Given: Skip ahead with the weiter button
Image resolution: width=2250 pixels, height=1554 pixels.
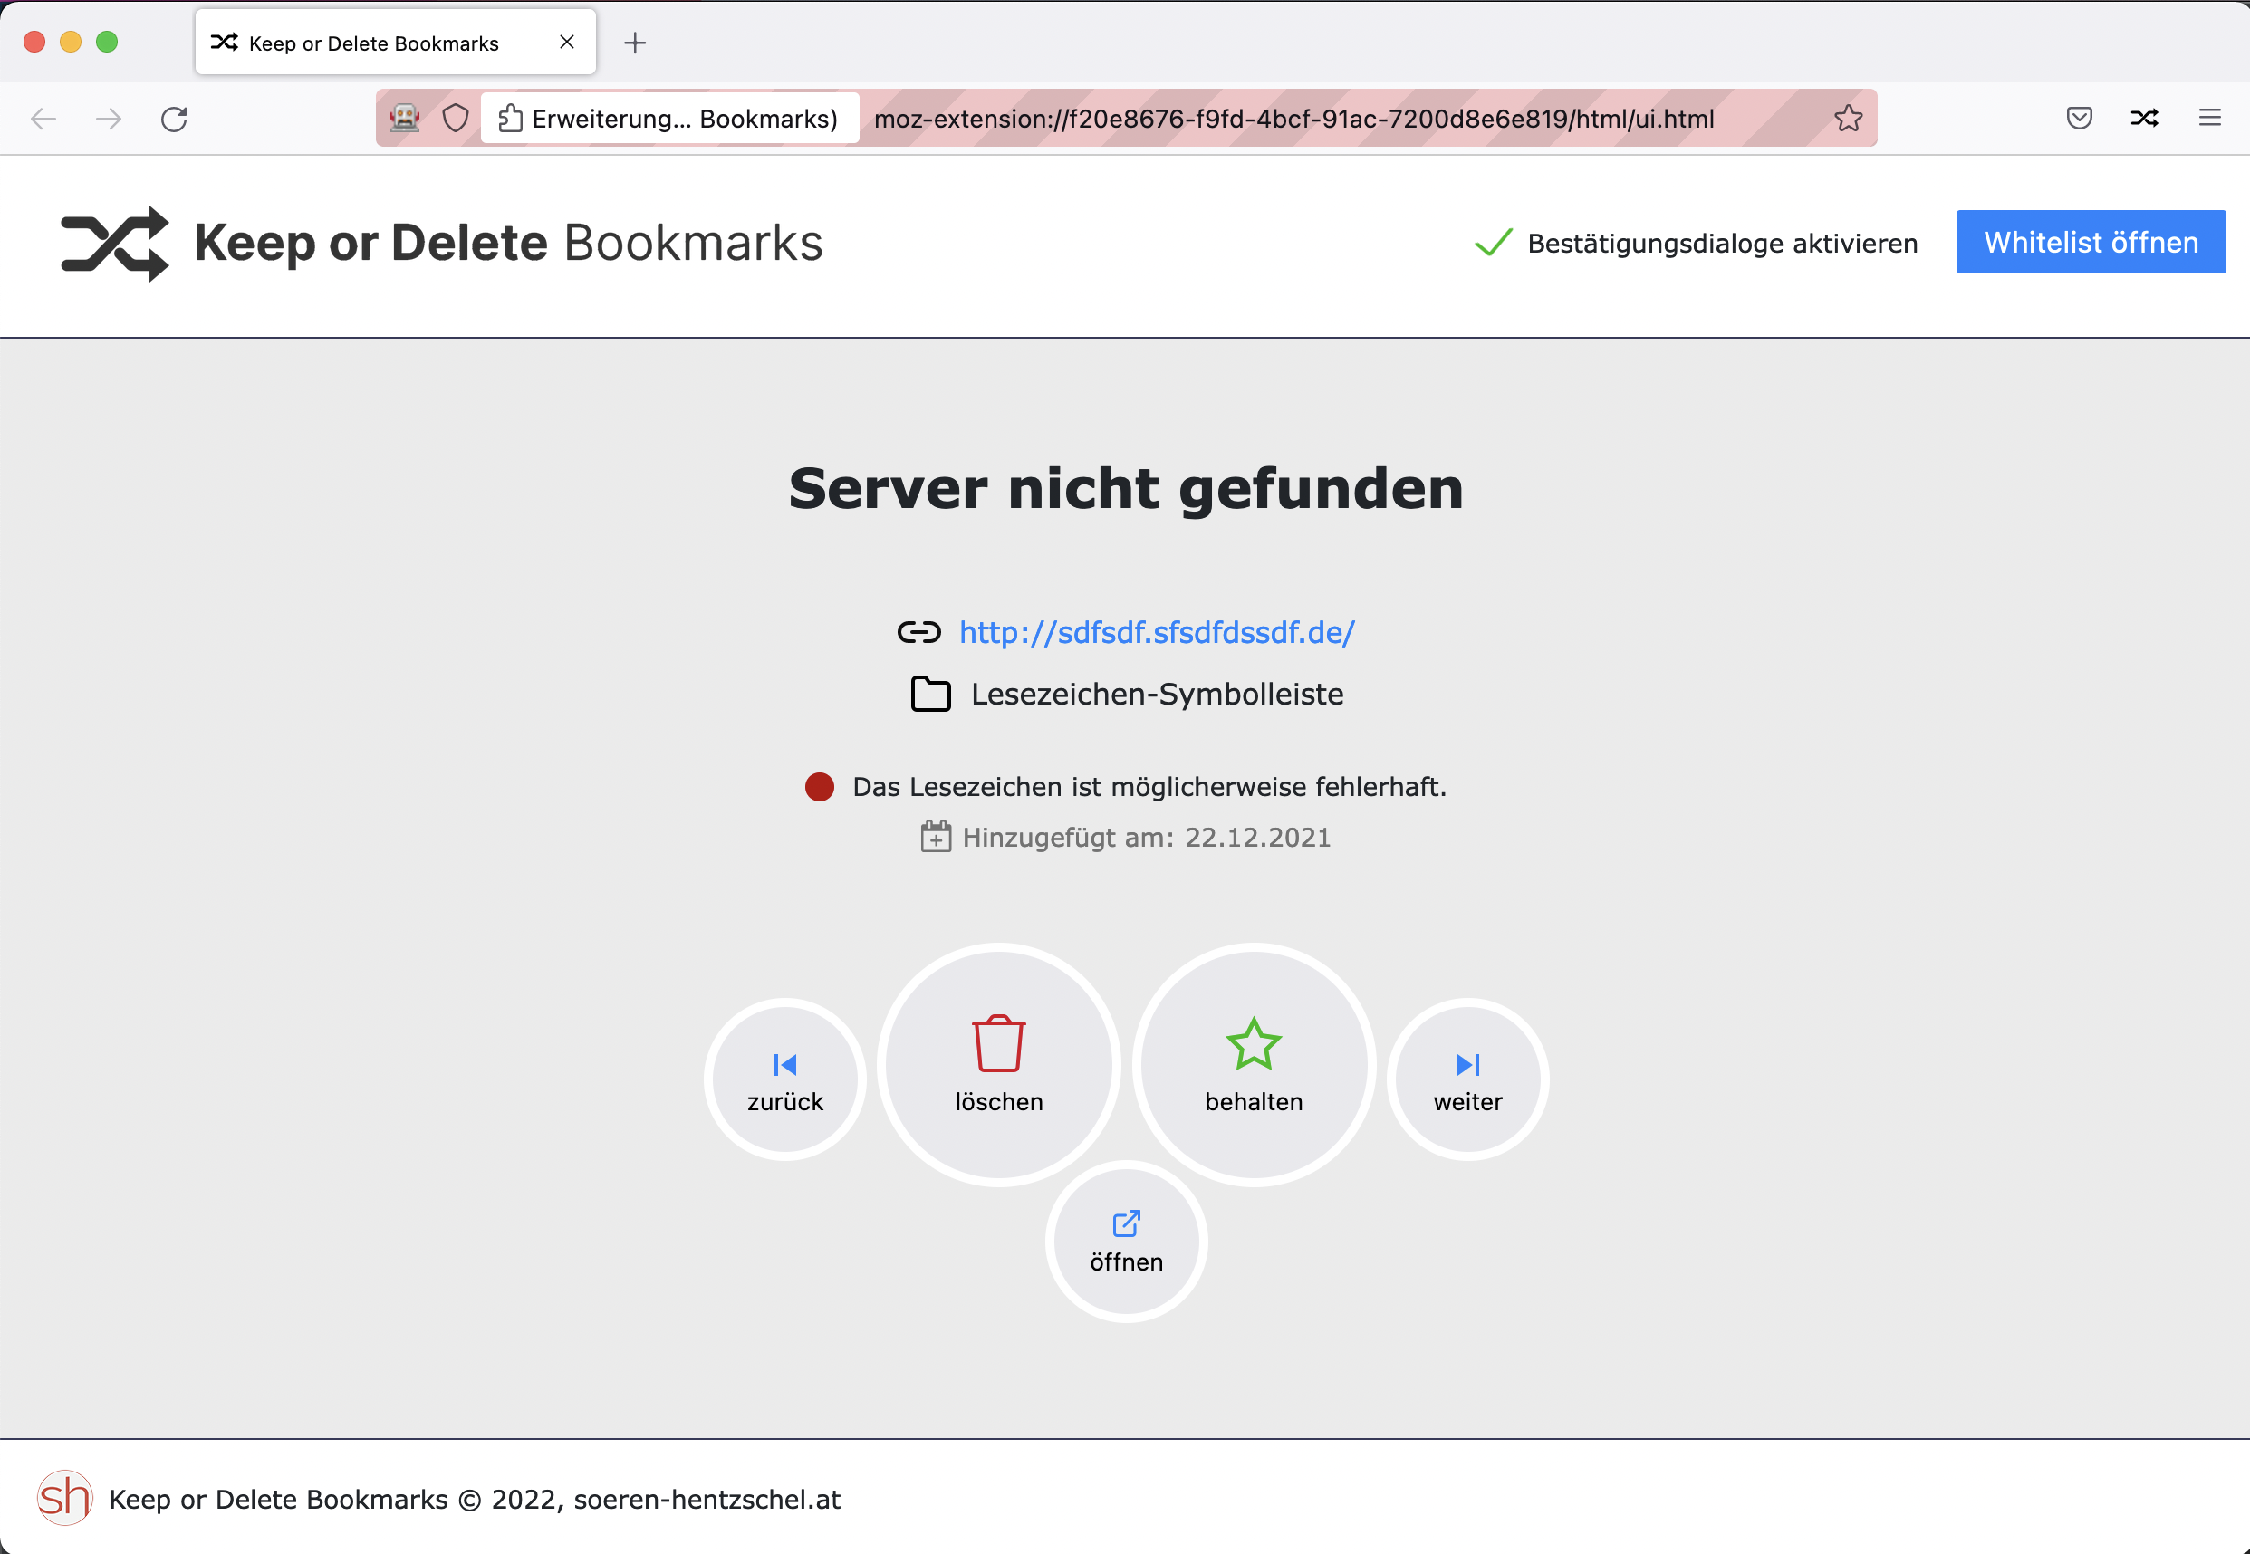Looking at the screenshot, I should click(1467, 1079).
